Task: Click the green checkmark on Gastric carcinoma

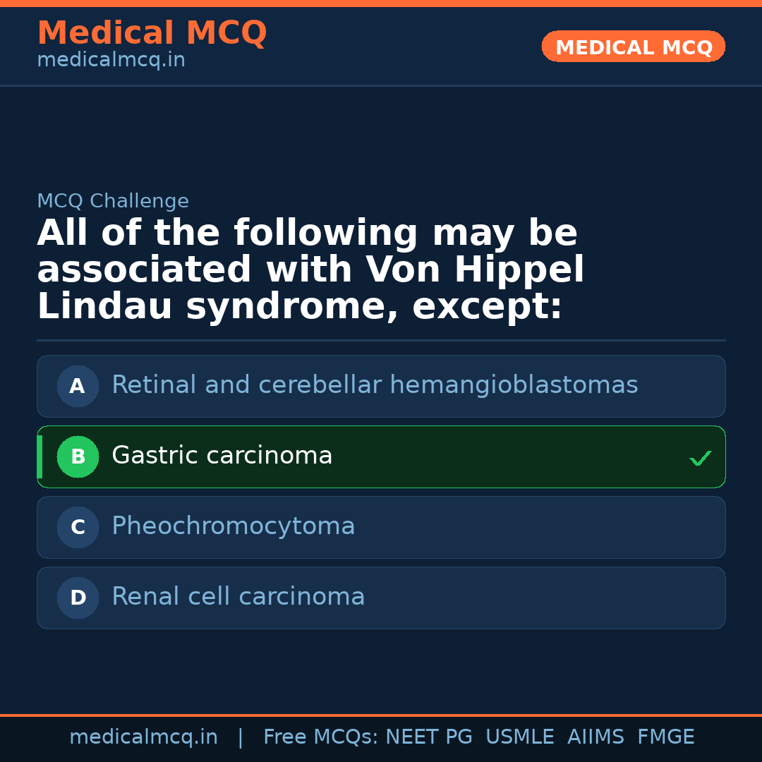Action: [701, 459]
